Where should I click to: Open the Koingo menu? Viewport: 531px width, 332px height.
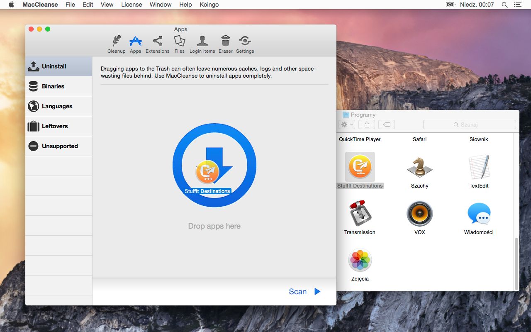point(209,5)
